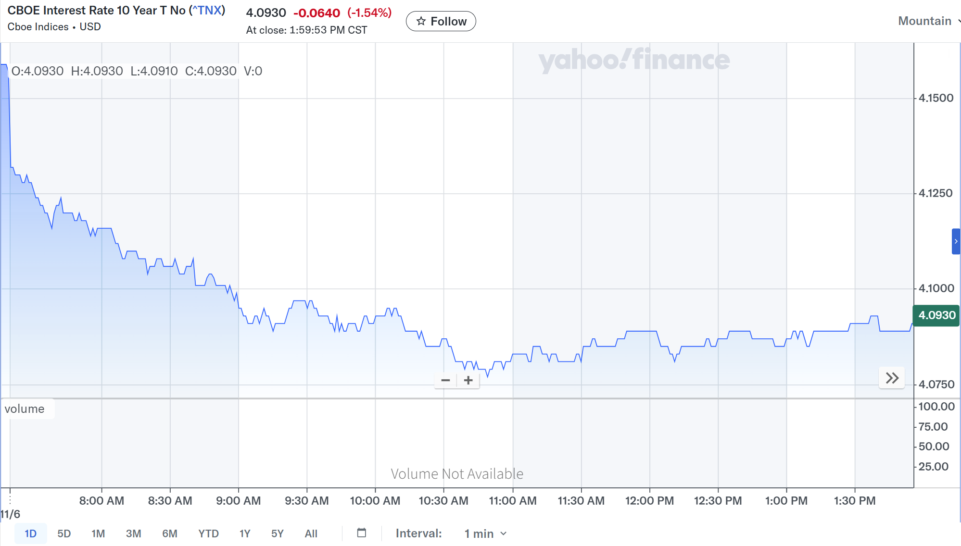Click the double-chevron jump to latest icon
This screenshot has width=961, height=546.
click(x=892, y=378)
